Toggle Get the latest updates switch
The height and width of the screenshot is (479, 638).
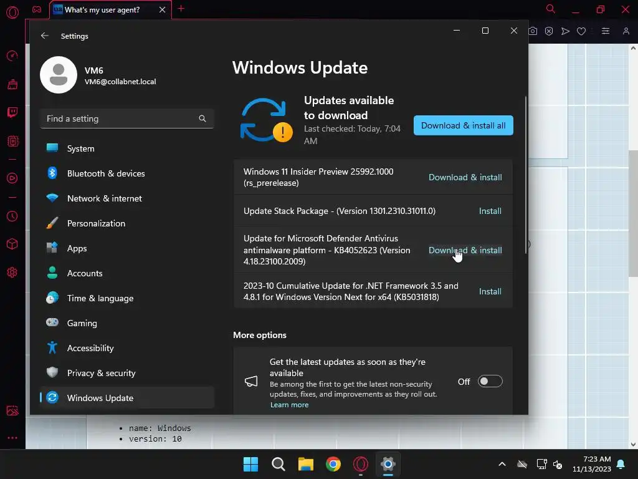490,381
